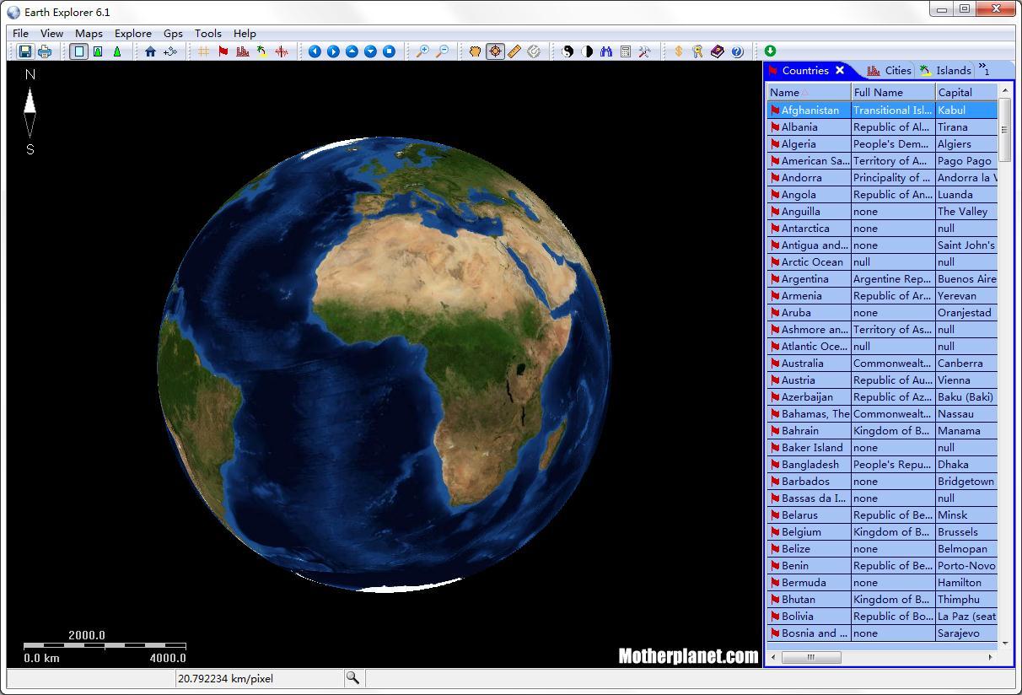The image size is (1022, 695).
Task: Click the binoculars search icon
Action: 606,51
